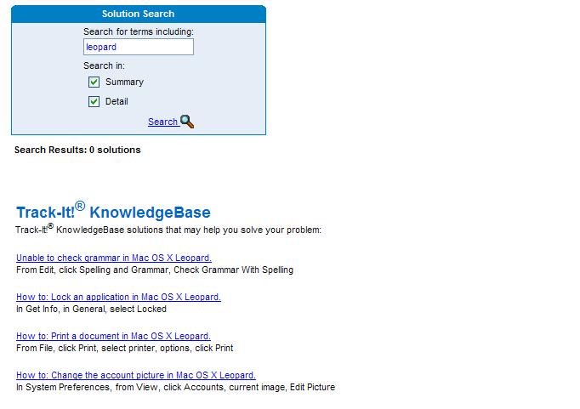Click the 'Search for terms including:' label
This screenshot has height=409, width=580.
(138, 32)
